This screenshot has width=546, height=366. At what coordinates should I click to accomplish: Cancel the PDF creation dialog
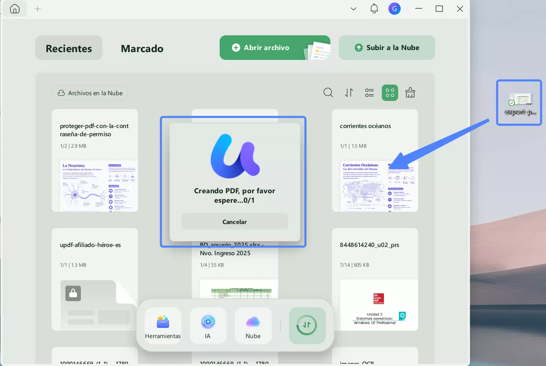(x=235, y=222)
